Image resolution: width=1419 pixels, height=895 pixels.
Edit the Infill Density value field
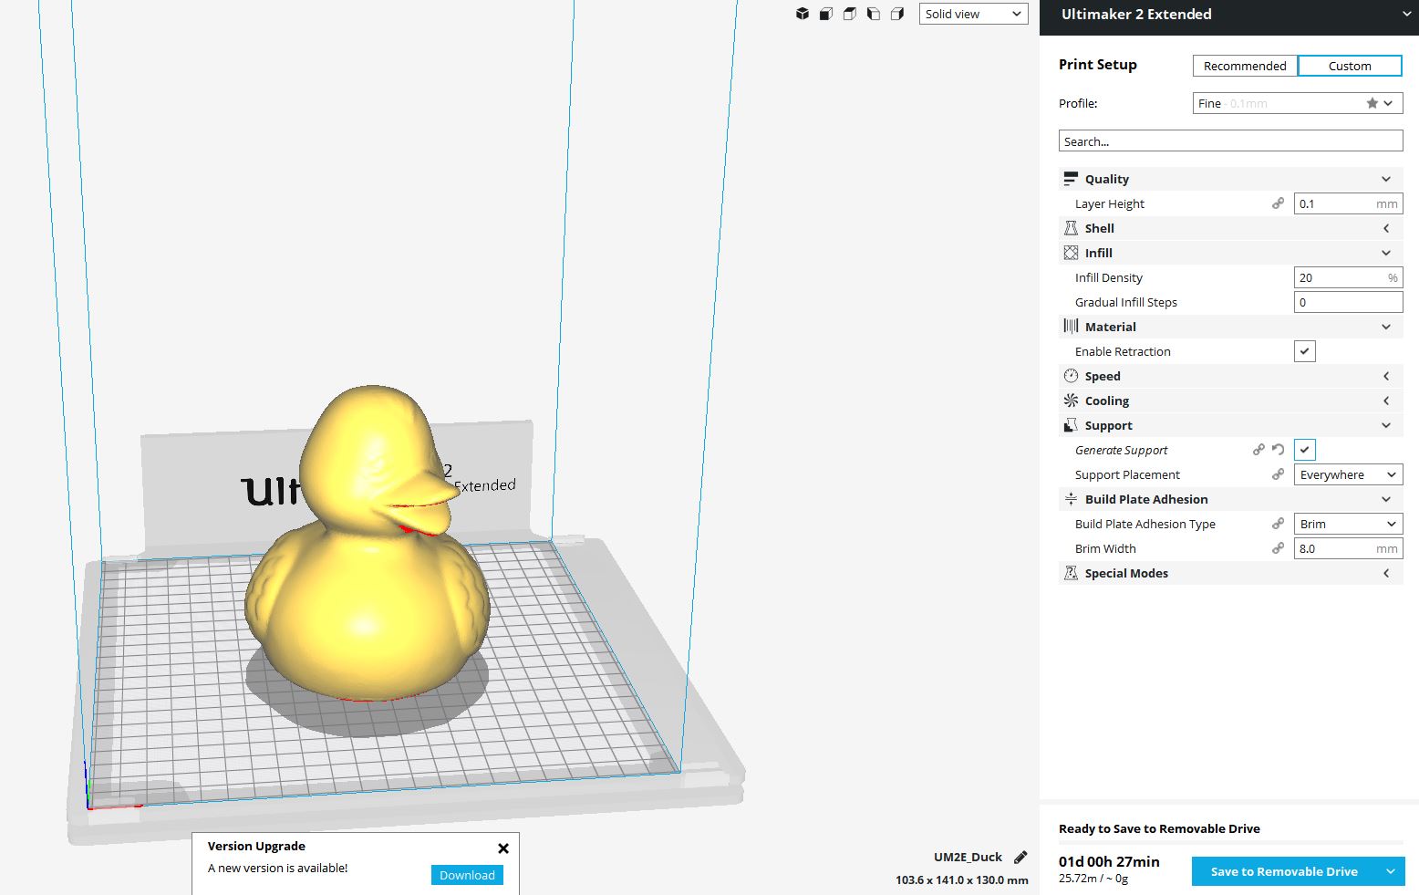coord(1348,277)
